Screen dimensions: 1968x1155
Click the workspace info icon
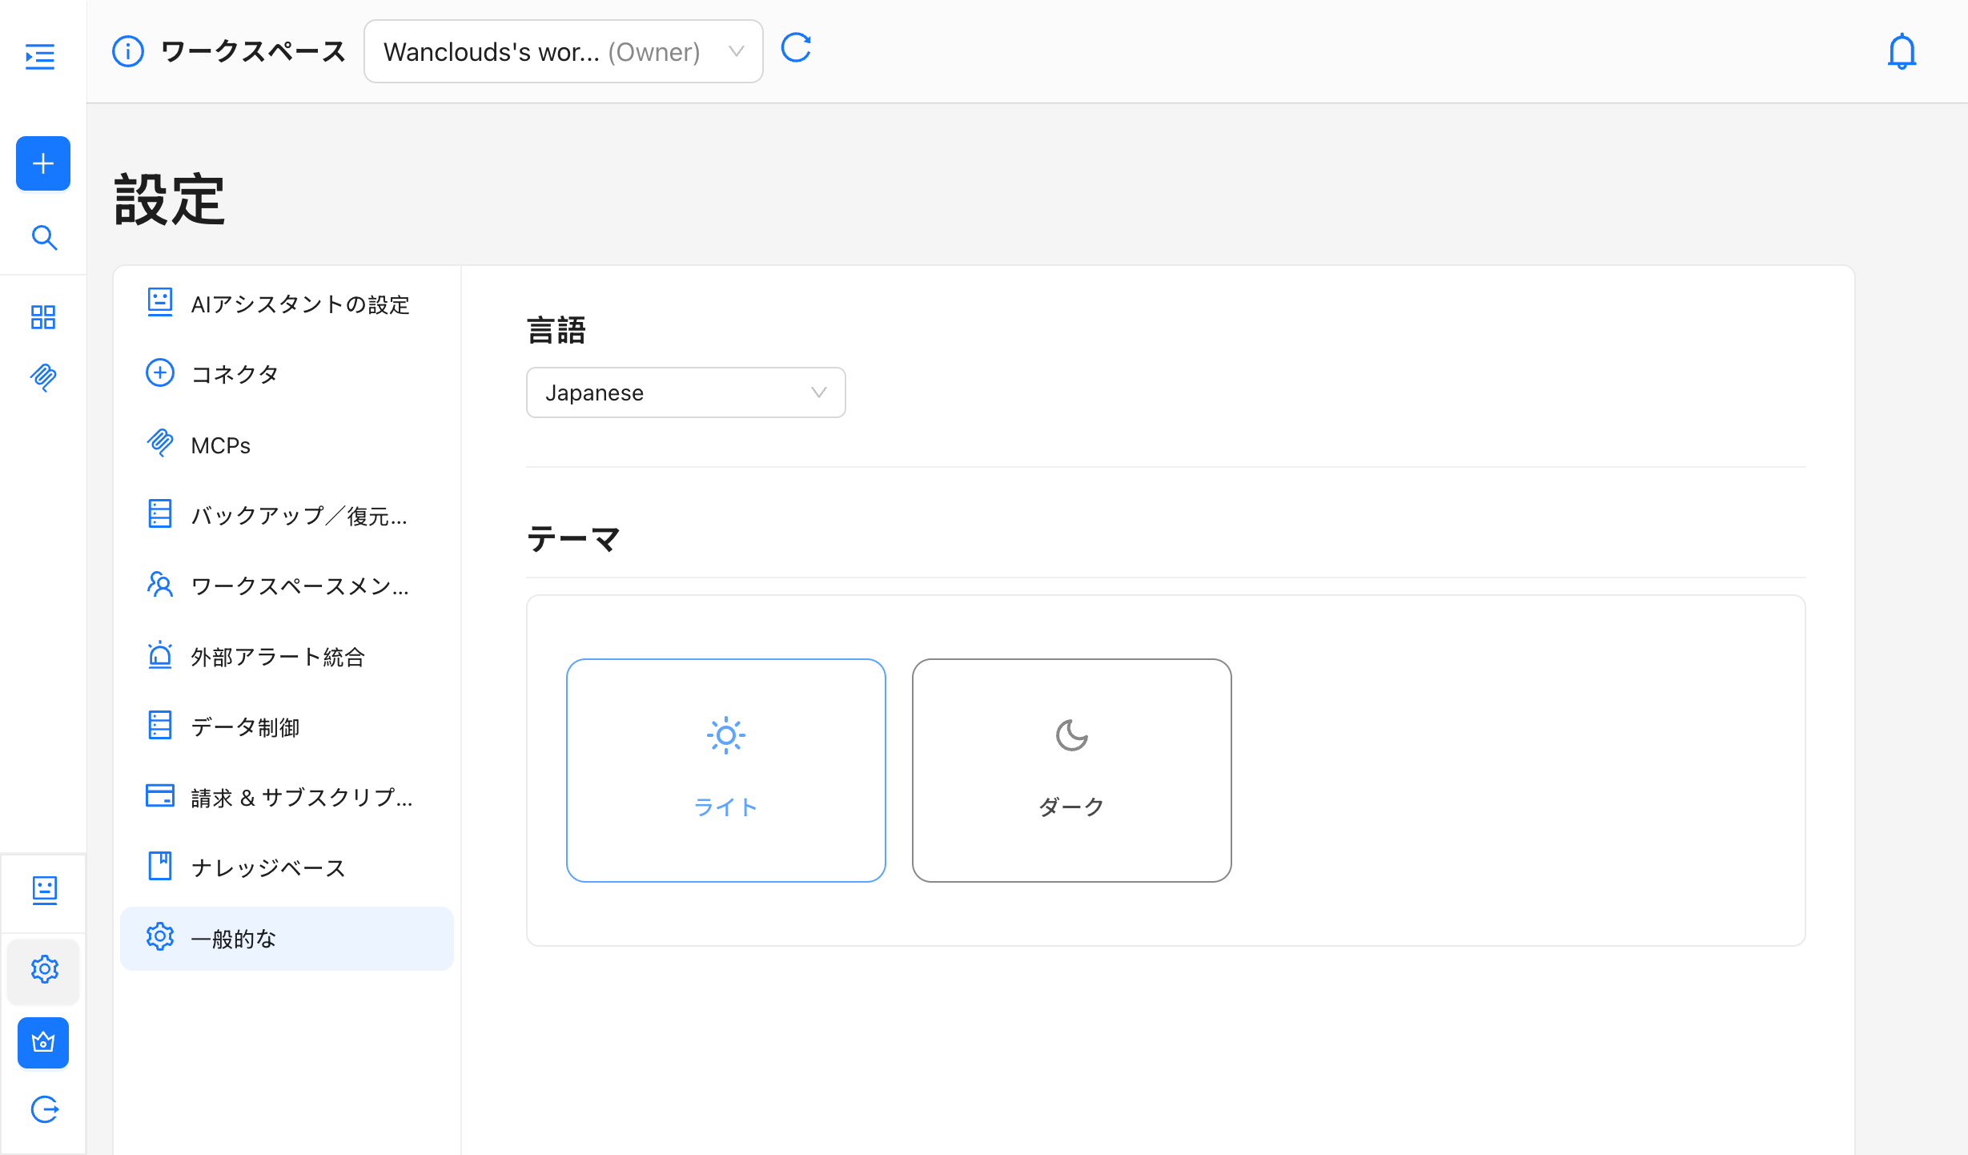coord(127,51)
